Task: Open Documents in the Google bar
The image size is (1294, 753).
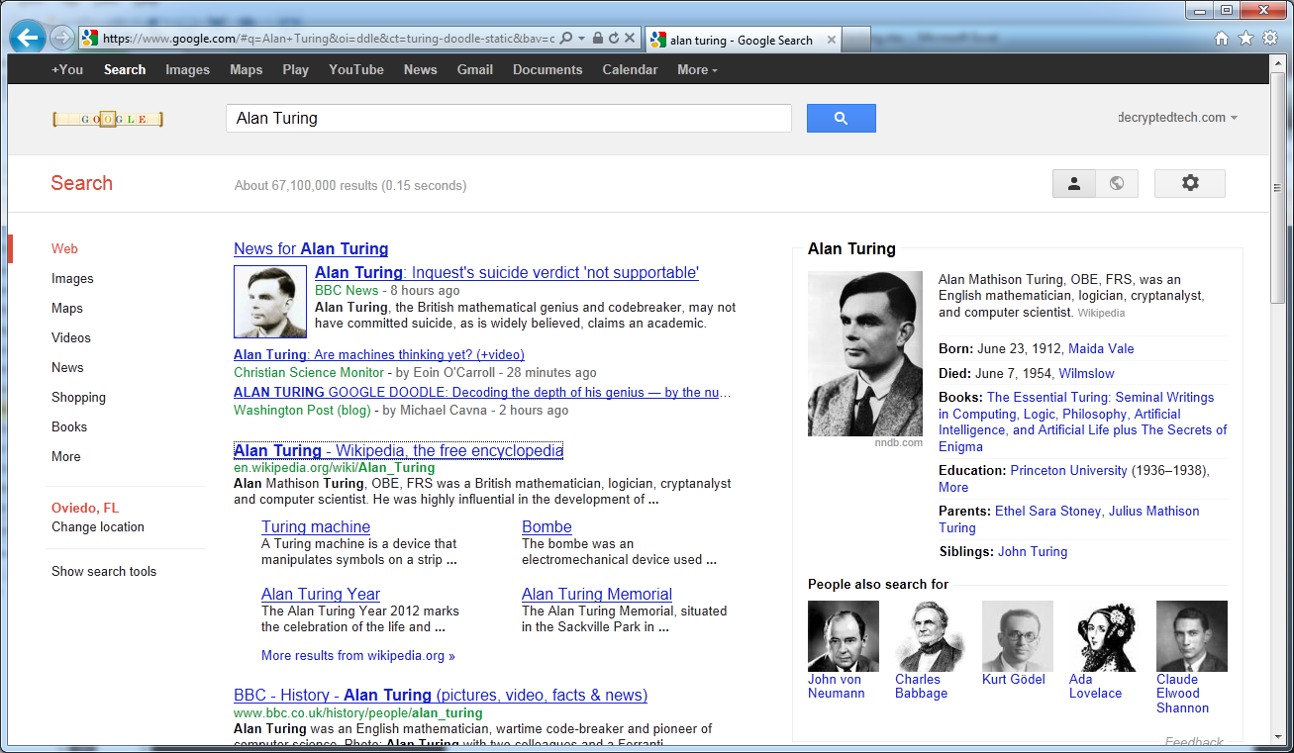Action: (x=547, y=69)
